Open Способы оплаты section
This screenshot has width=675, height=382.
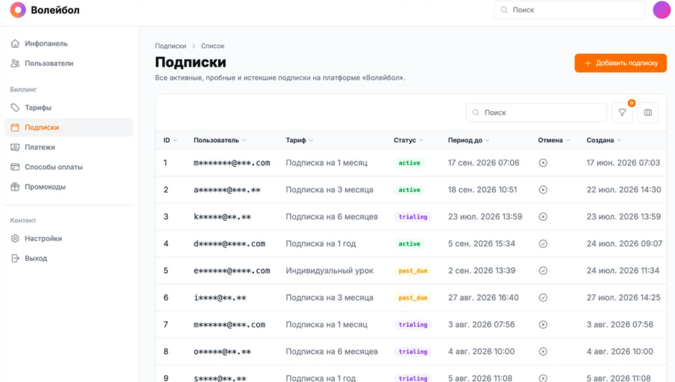[68, 167]
